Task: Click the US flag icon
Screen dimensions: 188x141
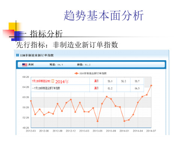Action: [25, 65]
